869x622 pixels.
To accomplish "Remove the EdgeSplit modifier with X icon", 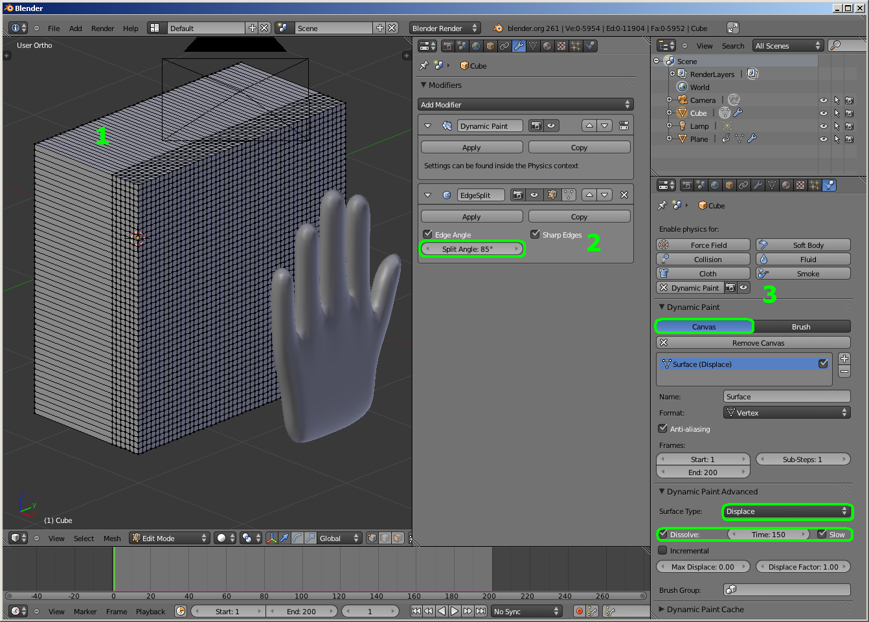I will click(x=624, y=195).
